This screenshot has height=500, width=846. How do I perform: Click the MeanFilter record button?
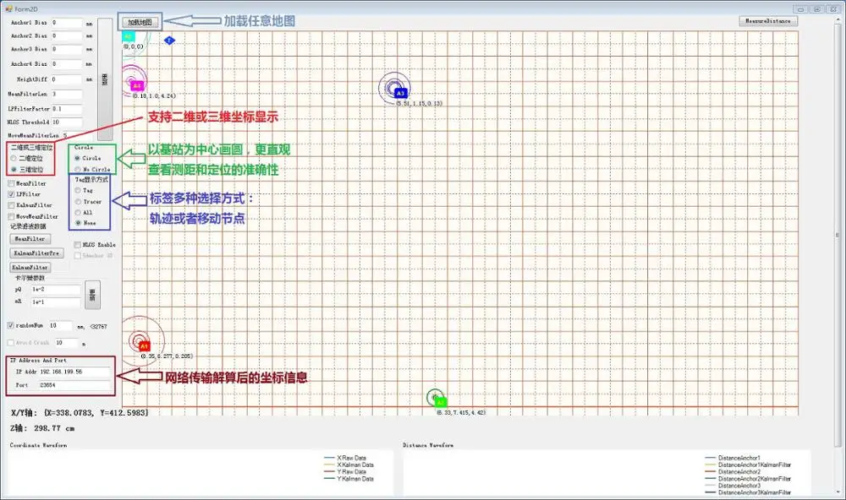point(30,239)
